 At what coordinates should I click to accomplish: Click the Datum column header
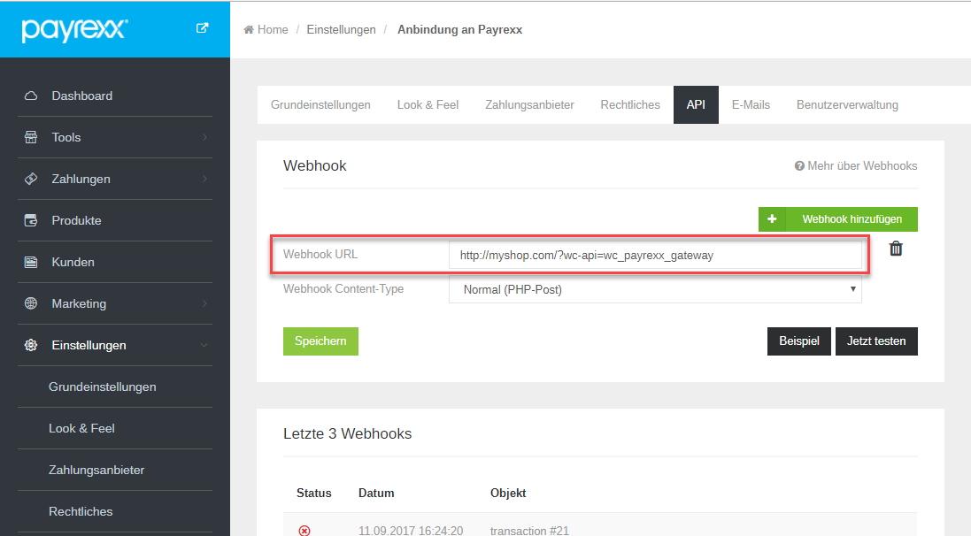tap(376, 493)
